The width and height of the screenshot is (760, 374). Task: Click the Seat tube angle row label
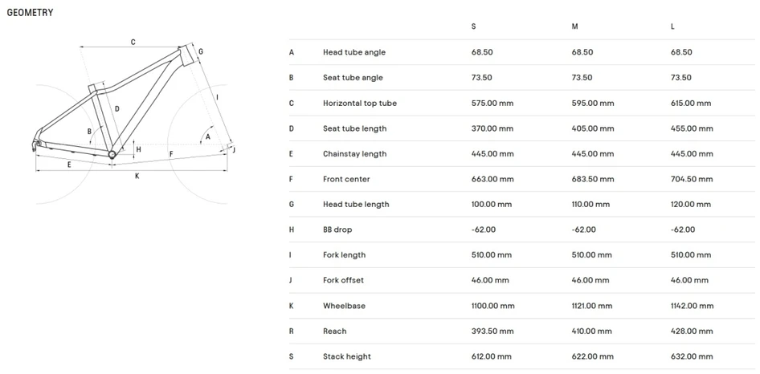click(x=353, y=78)
